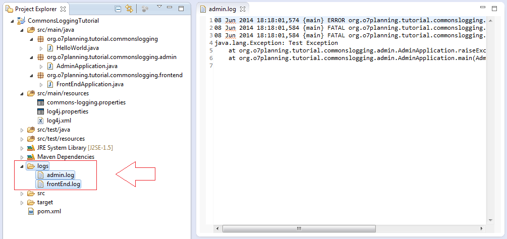This screenshot has width=507, height=239.
Task: Expand the src/test/resources folder
Action: pos(22,139)
